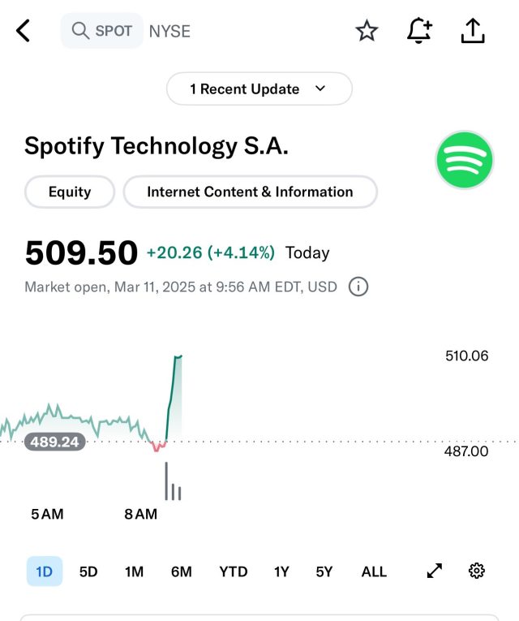Image resolution: width=519 pixels, height=621 pixels.
Task: Expand chart to full screen
Action: point(435,571)
